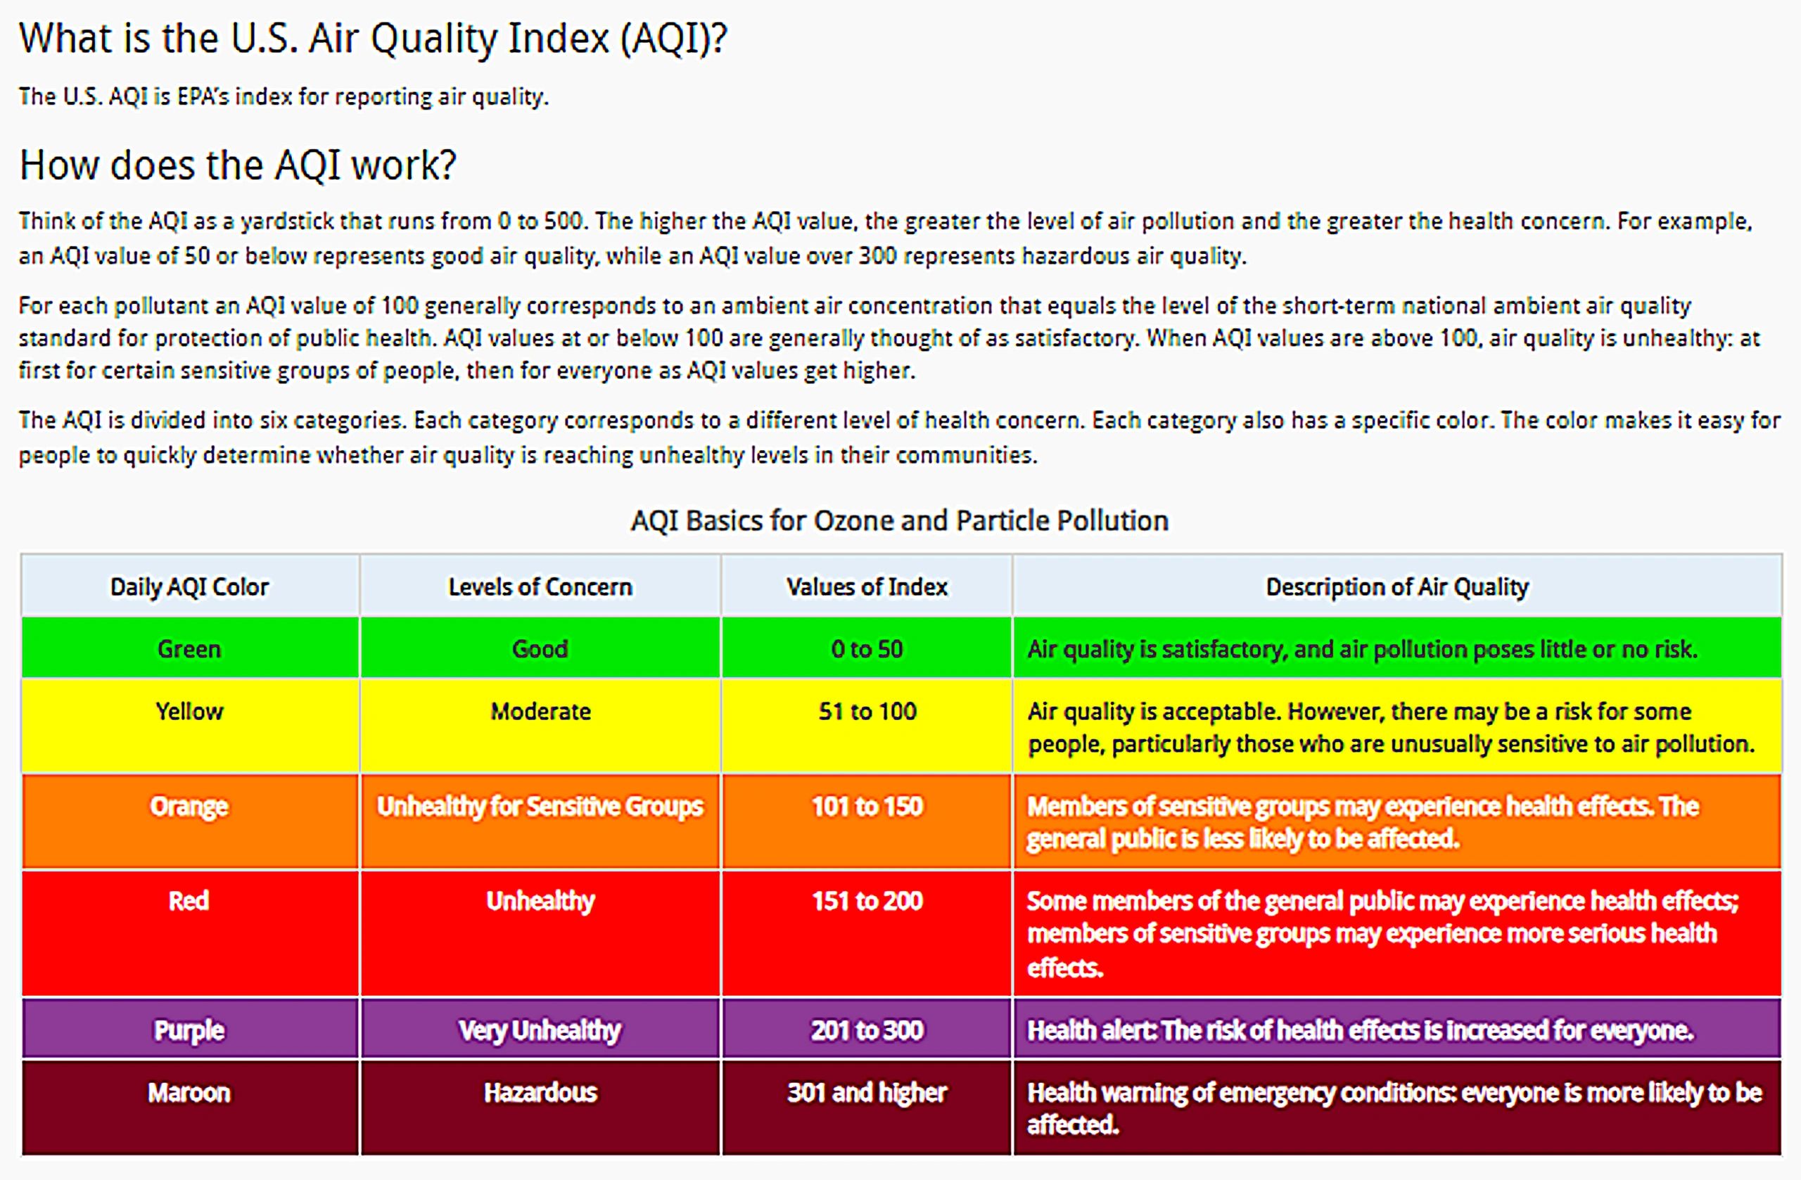
Task: Click the Levels of Concern header
Action: click(x=540, y=587)
